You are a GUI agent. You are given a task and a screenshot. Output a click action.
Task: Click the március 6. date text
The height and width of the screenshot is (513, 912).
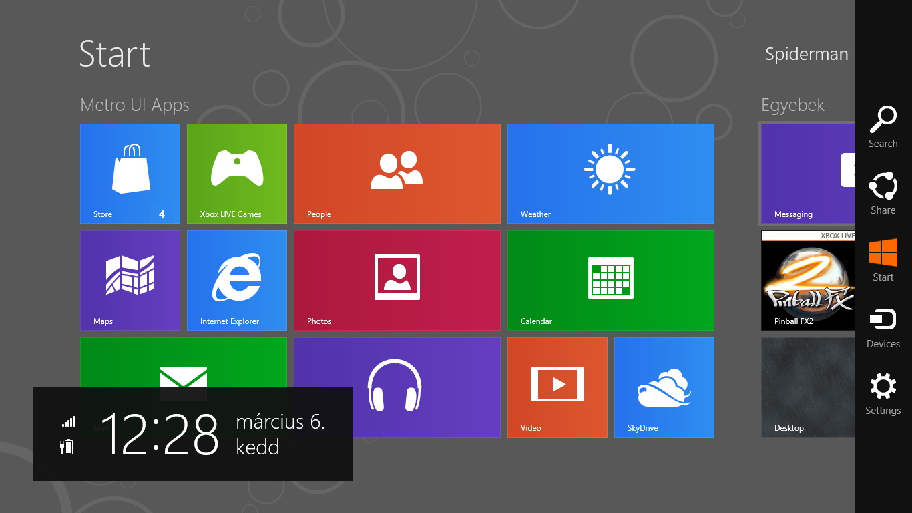click(280, 422)
